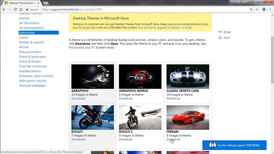The width and height of the screenshot is (274, 154).
Task: Bookmark this page with the star icon
Action: [x=251, y=9]
